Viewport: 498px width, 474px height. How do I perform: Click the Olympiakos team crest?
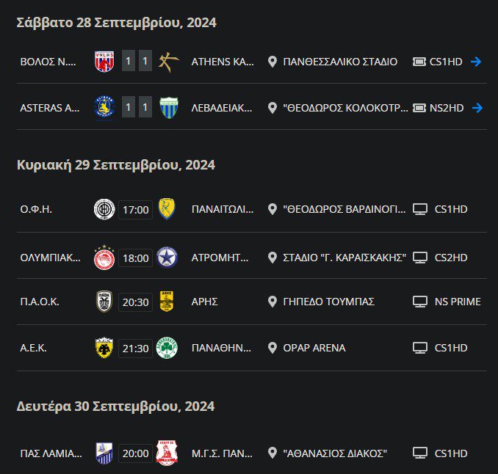point(104,256)
